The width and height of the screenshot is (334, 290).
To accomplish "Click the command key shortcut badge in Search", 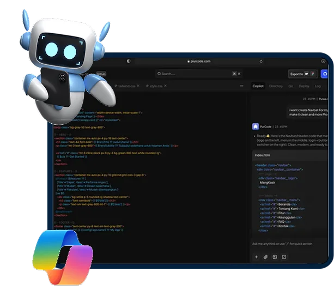I will click(x=234, y=74).
